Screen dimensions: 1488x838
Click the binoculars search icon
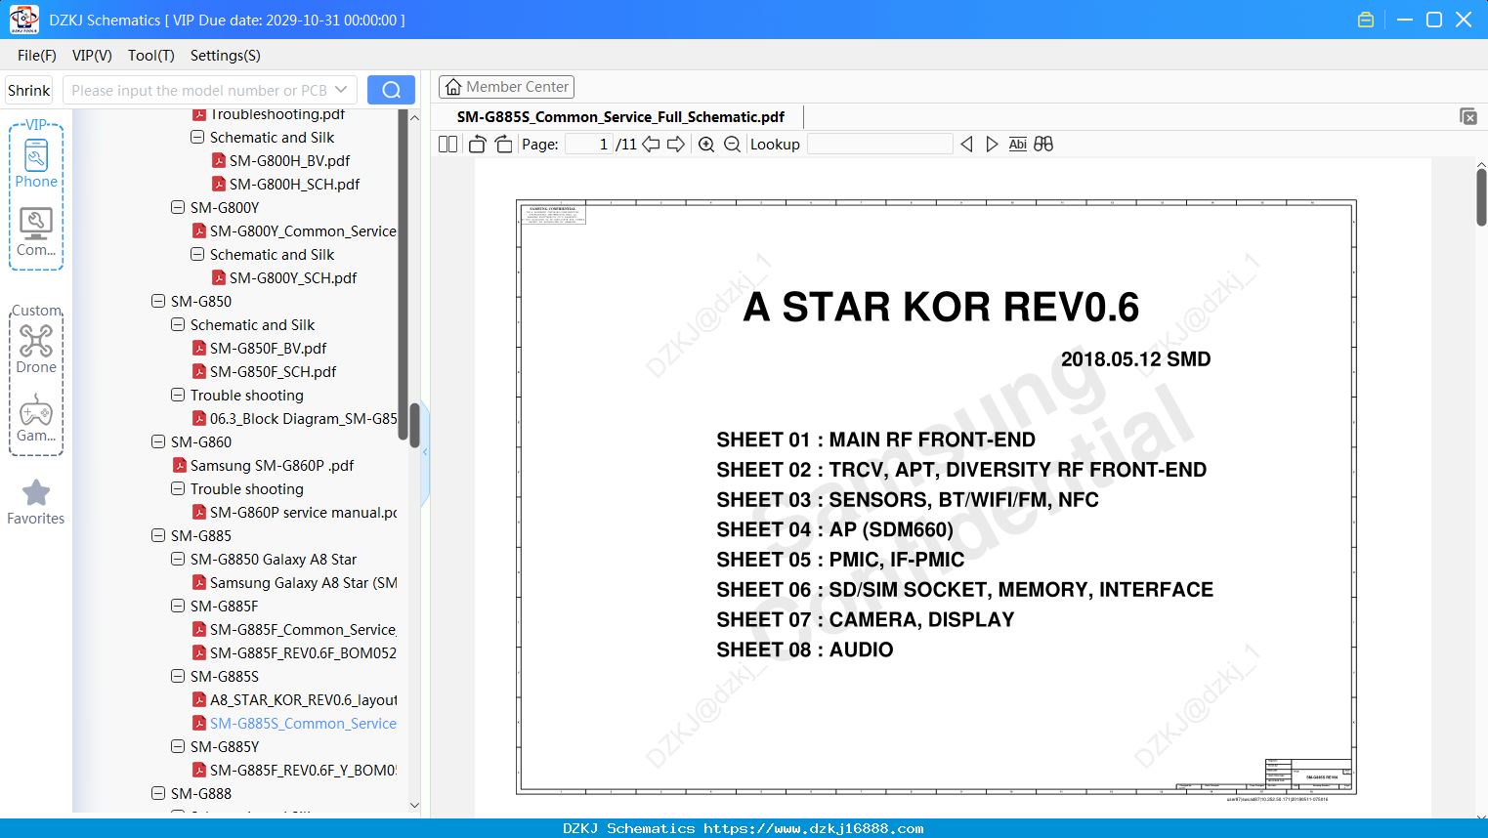pos(1043,145)
